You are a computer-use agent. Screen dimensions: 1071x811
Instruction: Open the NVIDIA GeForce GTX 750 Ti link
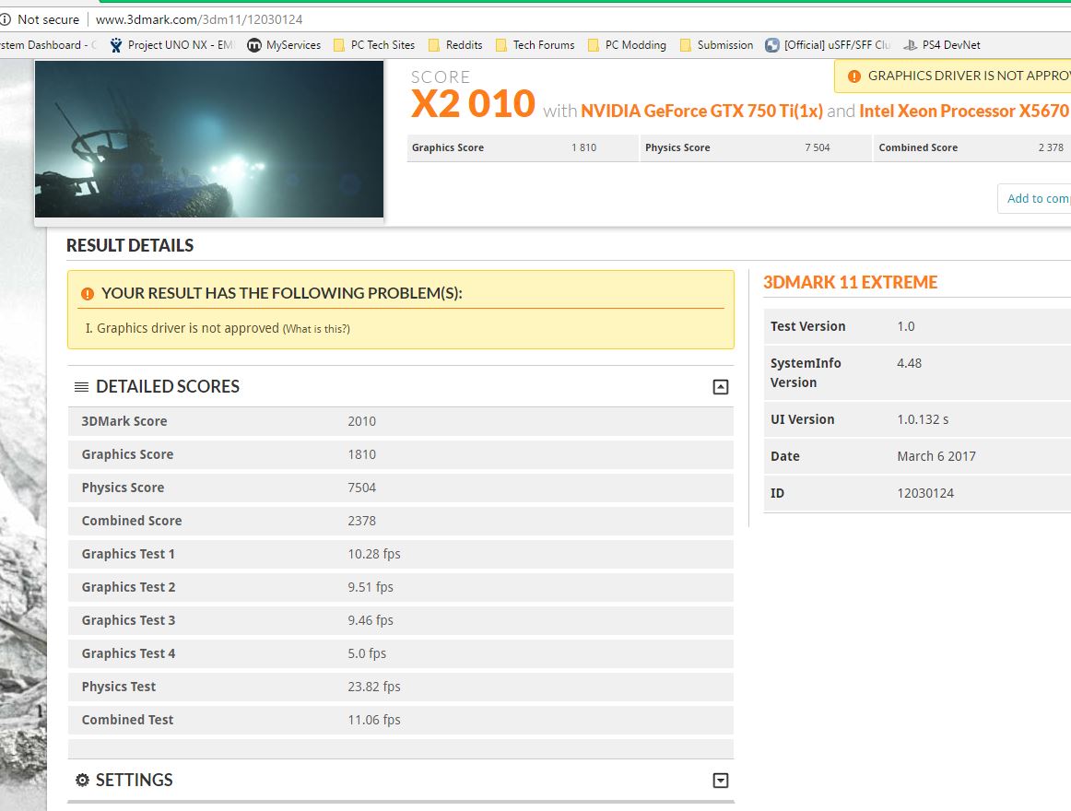[701, 111]
